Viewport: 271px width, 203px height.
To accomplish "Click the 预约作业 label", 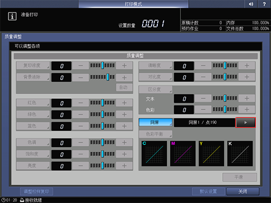I will point(190,29).
